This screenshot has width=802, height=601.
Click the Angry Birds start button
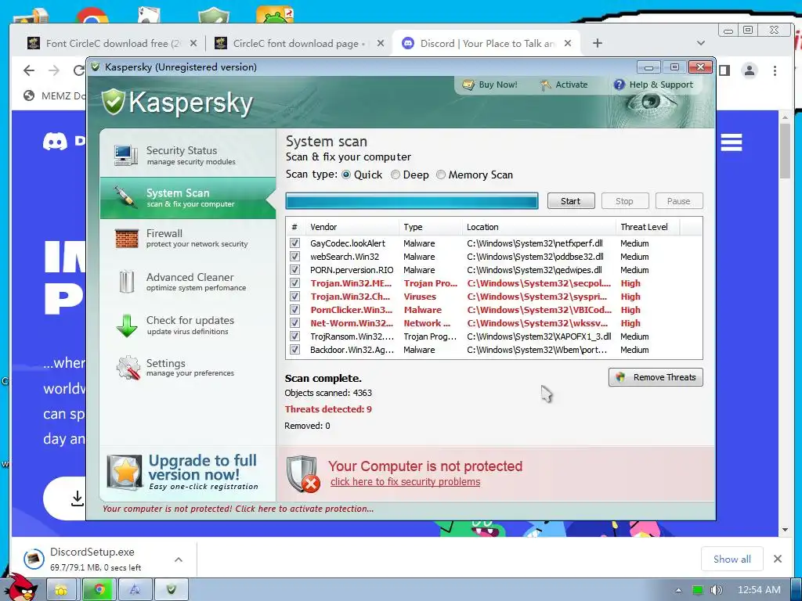pyautogui.click(x=20, y=588)
